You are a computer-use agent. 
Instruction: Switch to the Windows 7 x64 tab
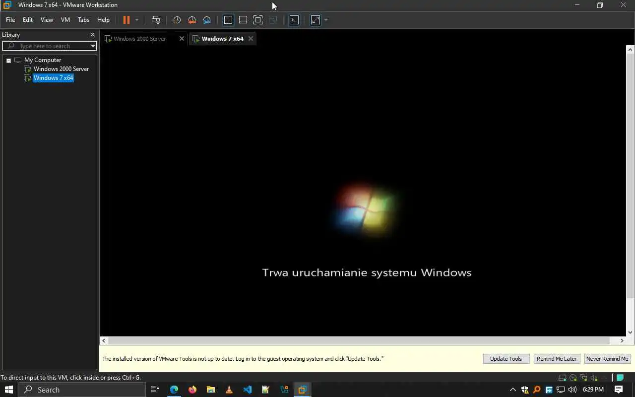click(x=222, y=39)
